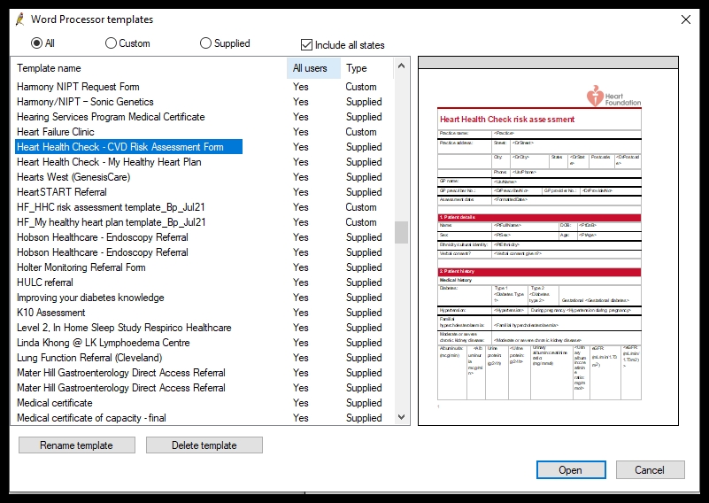
Task: Close the Word Processor templates dialog
Action: click(685, 19)
